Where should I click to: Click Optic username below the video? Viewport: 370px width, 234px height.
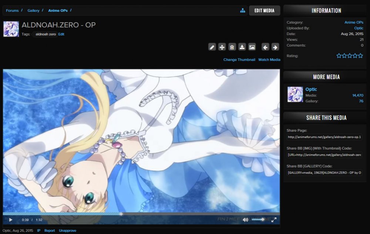[x=7, y=230]
